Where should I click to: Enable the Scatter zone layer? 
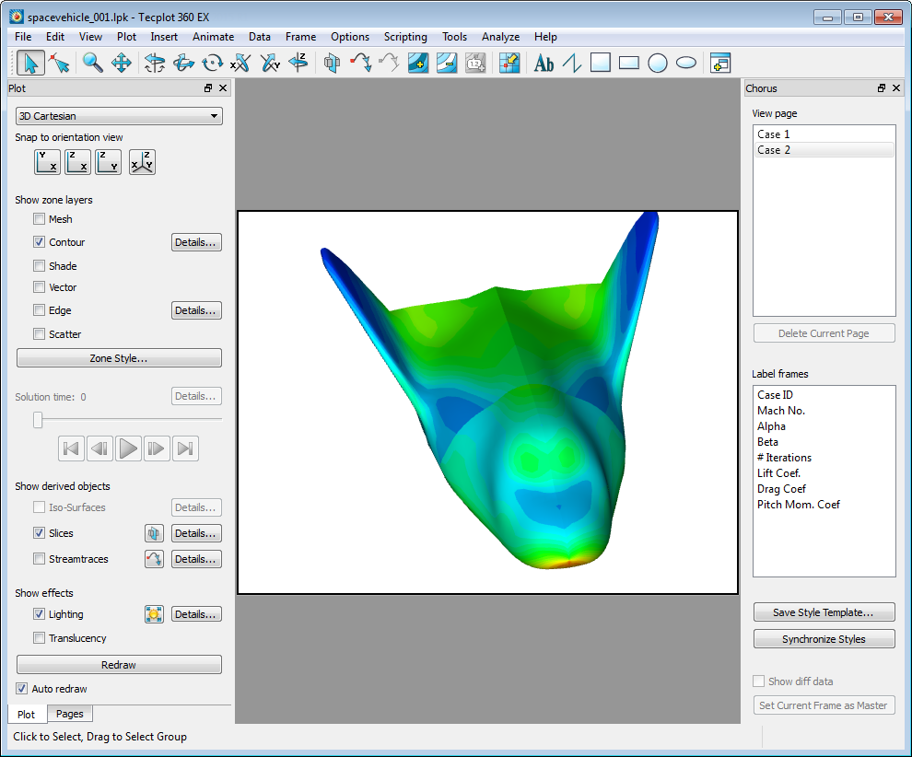click(x=39, y=333)
